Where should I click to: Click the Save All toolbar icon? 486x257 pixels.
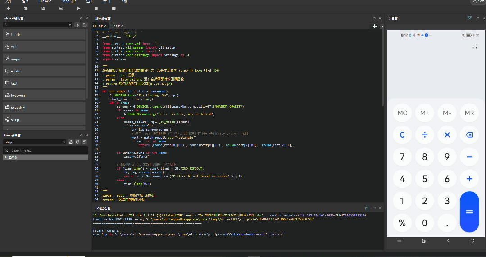coord(60,9)
